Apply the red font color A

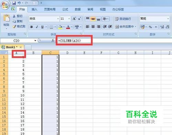(68, 27)
